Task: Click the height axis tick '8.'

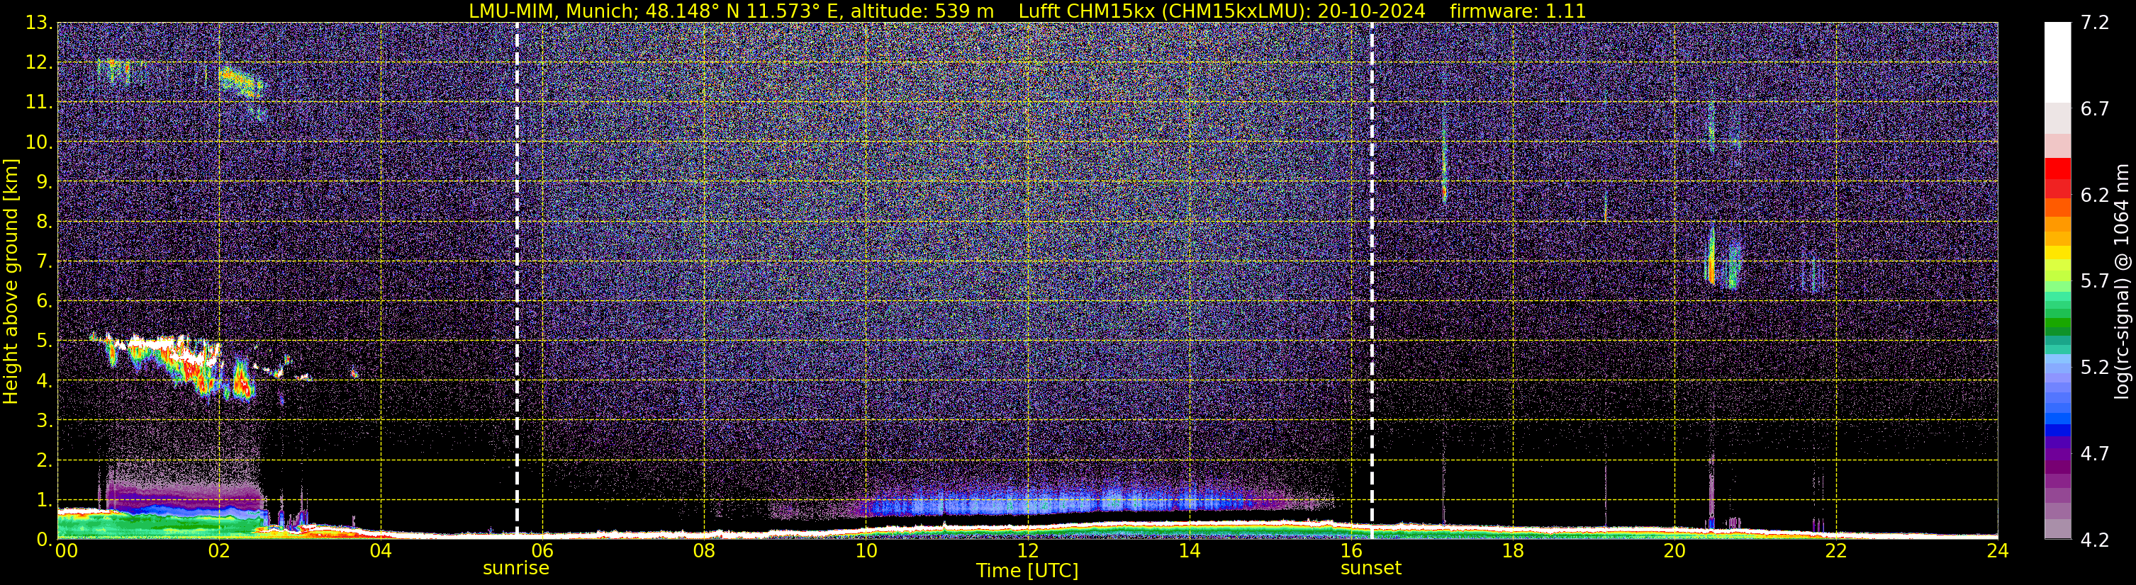Action: (44, 221)
